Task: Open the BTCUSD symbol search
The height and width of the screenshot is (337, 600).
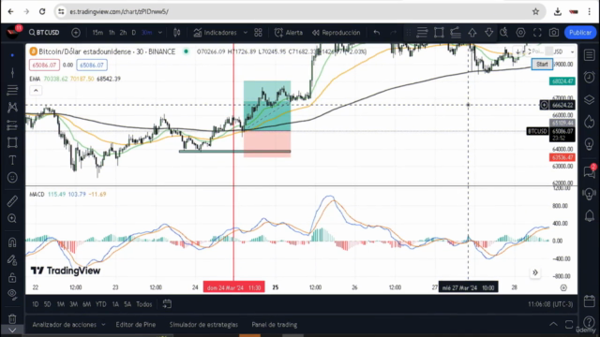Action: (44, 33)
